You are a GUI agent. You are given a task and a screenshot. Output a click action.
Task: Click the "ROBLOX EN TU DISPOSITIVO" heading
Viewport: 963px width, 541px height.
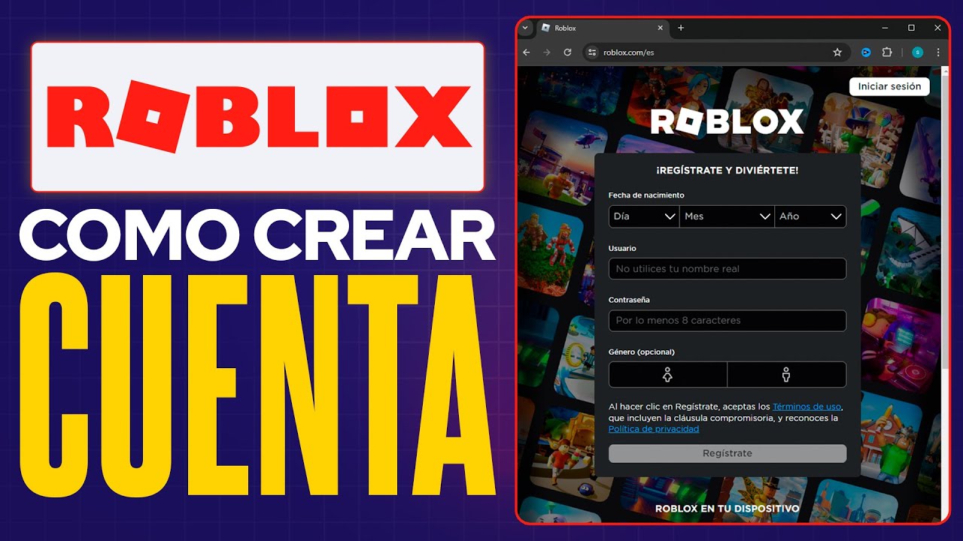pos(727,509)
